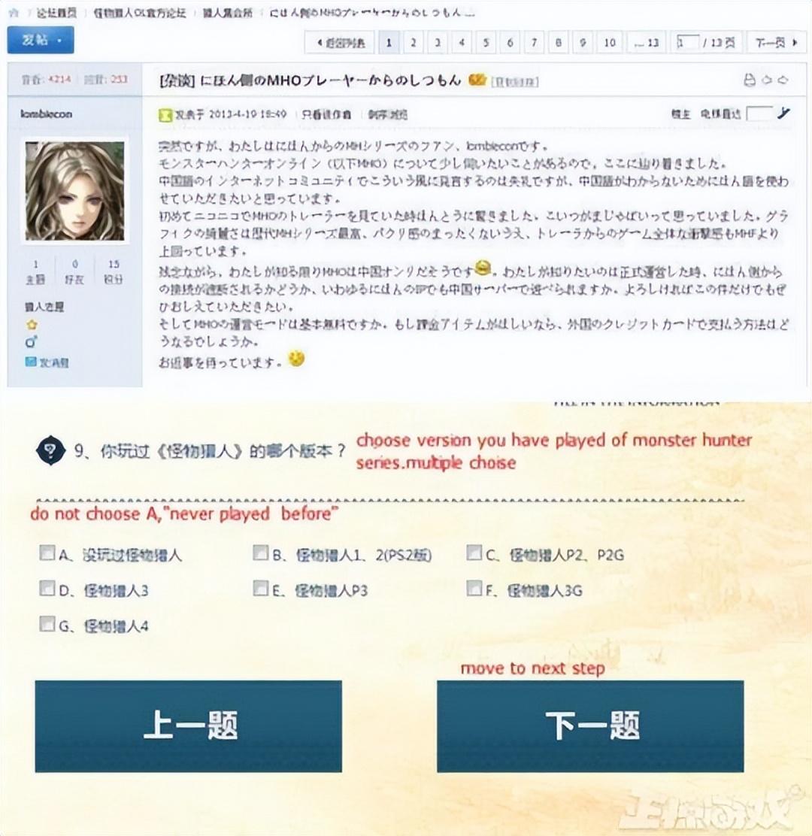
Task: Click the next-thread arrow icon in header
Action: pos(784,80)
